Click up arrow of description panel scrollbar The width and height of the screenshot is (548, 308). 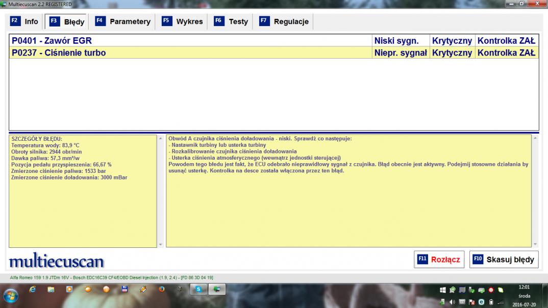click(x=535, y=139)
